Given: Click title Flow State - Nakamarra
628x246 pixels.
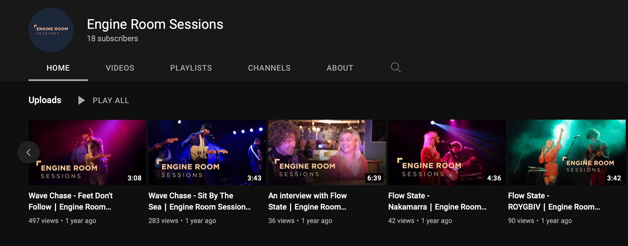Looking at the screenshot, I should pyautogui.click(x=437, y=201).
